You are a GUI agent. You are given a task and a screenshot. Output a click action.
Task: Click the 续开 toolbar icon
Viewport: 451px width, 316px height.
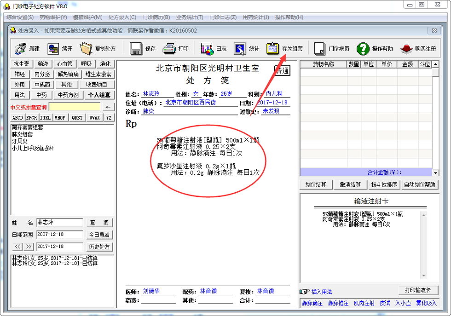[x=53, y=48]
